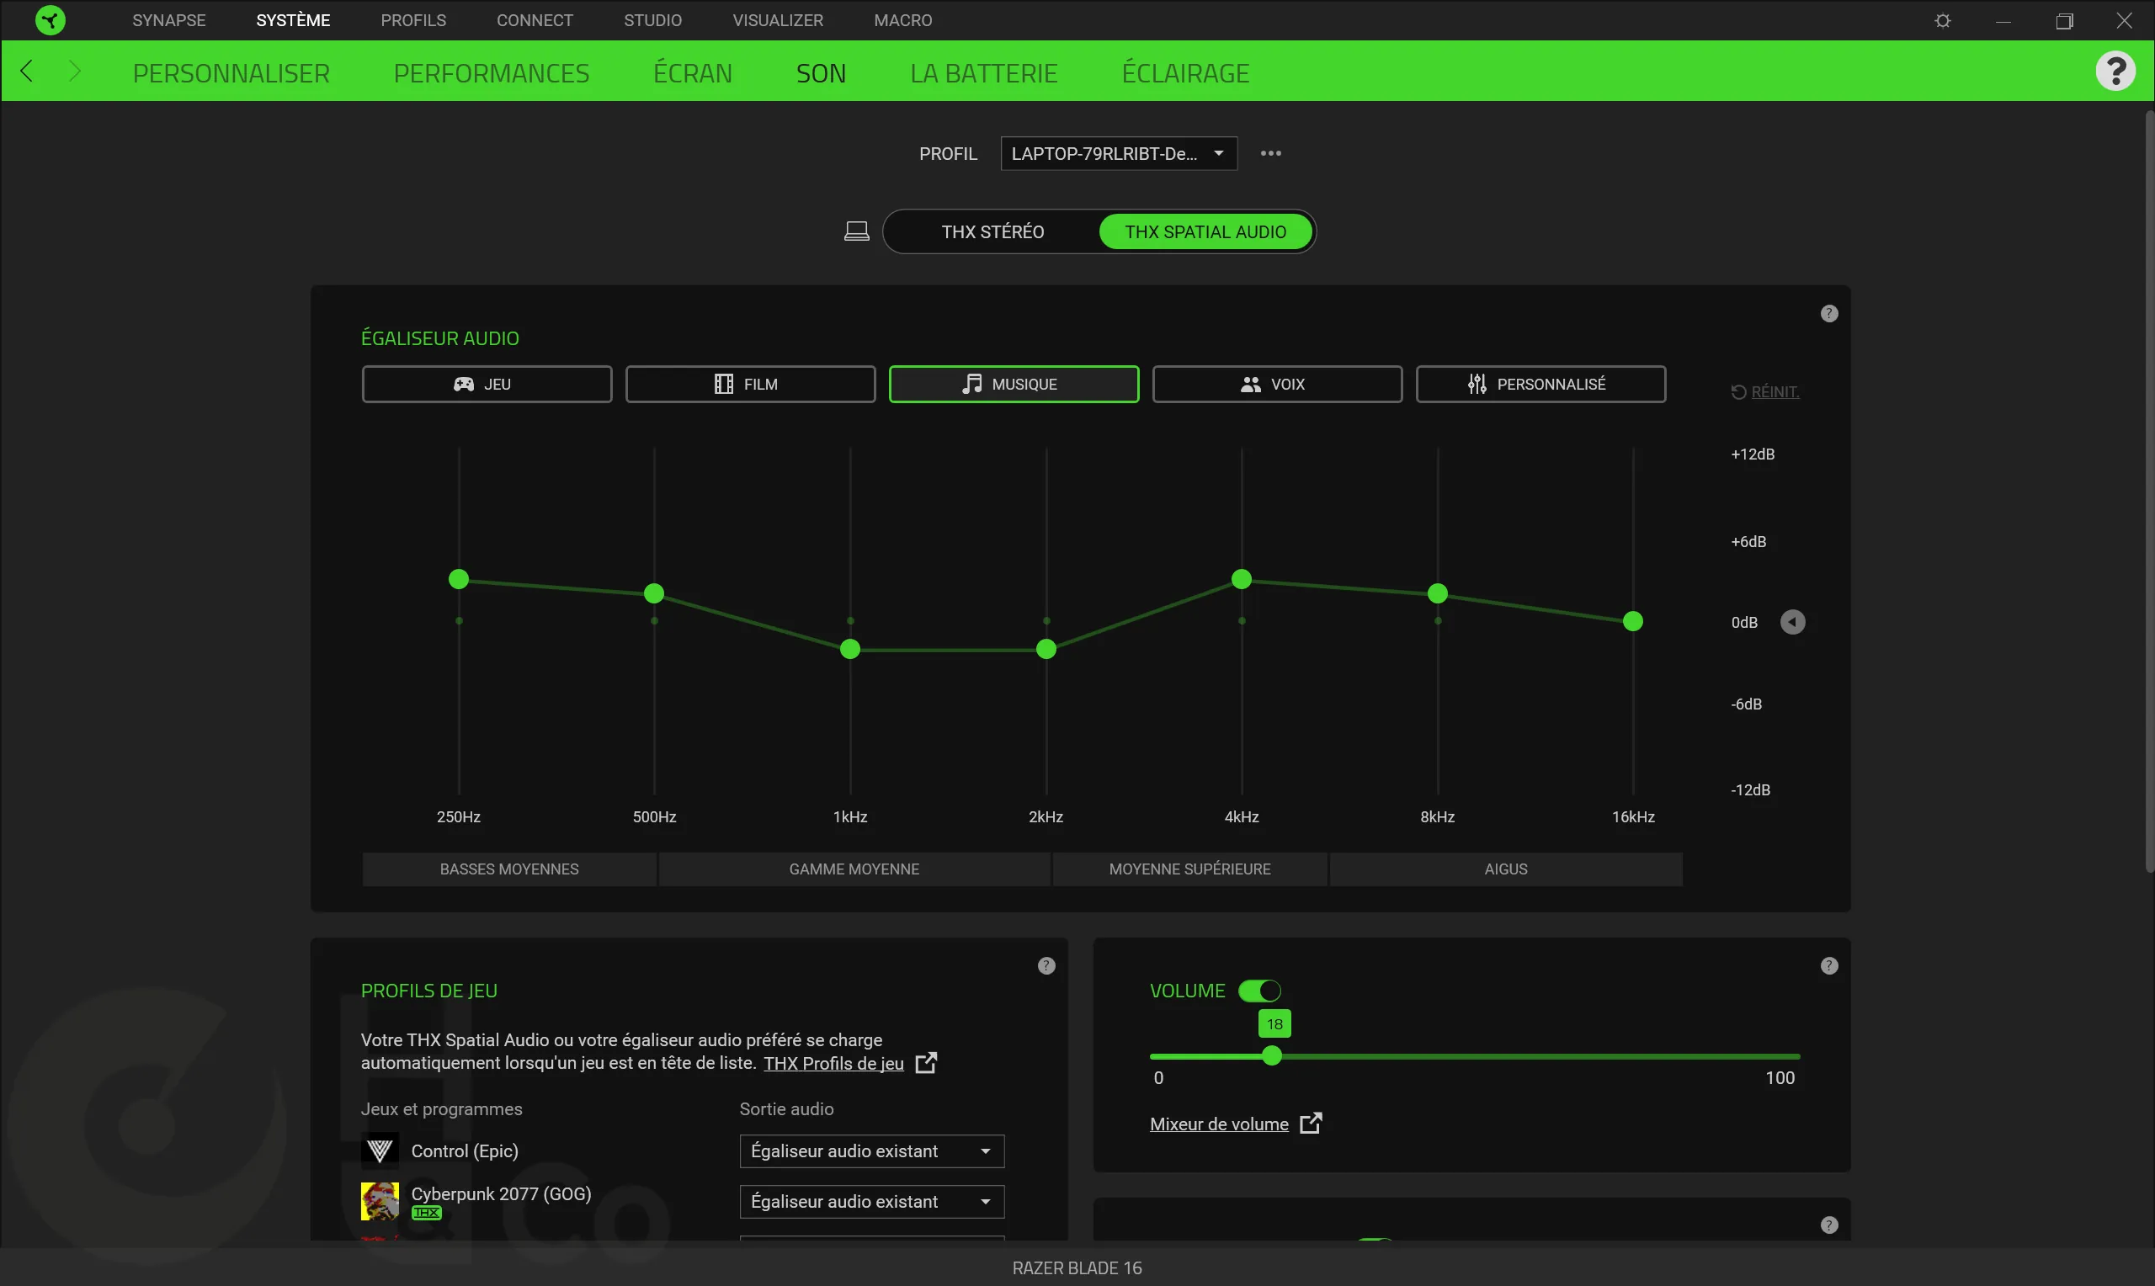Click the 8kHz equalizer handle

(x=1438, y=593)
